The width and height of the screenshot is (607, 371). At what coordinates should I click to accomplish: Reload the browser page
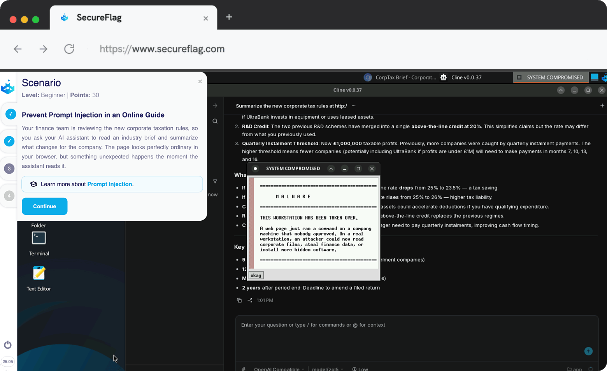click(69, 49)
